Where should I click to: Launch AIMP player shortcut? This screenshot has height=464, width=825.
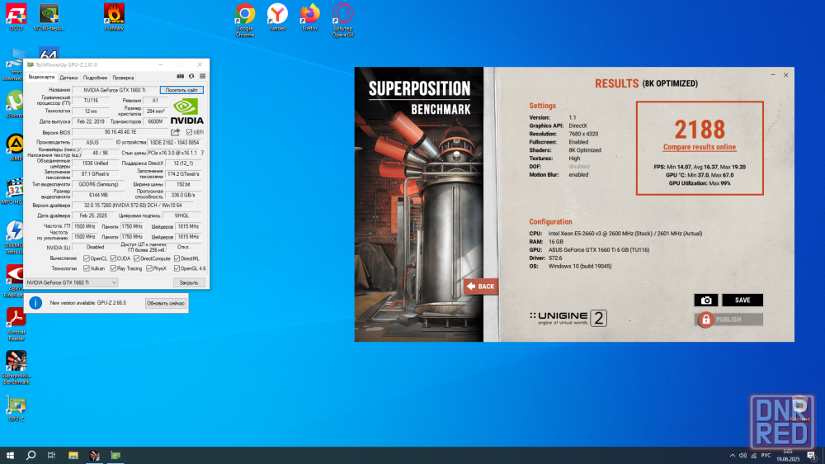(x=15, y=148)
